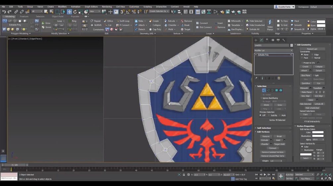Click the Undo arrow icon
The height and width of the screenshot is (186, 333).
pos(4,12)
